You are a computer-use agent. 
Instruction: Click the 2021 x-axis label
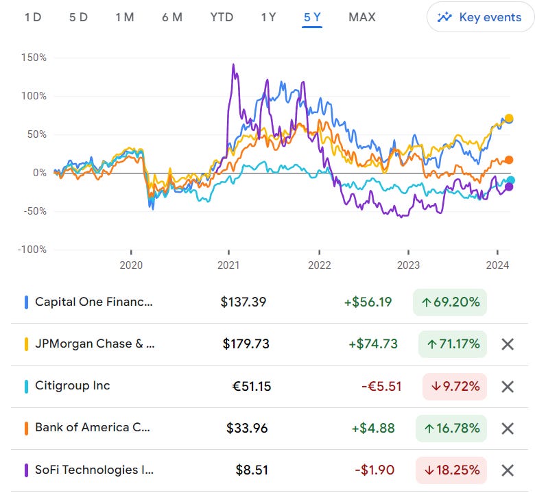pos(228,265)
